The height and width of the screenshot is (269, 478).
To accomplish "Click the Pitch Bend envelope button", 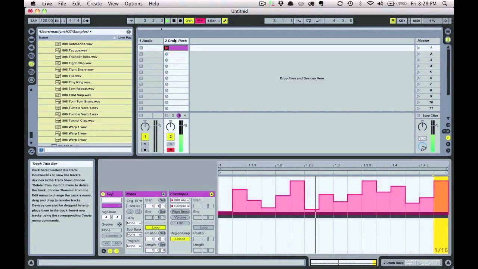I will [x=180, y=212].
